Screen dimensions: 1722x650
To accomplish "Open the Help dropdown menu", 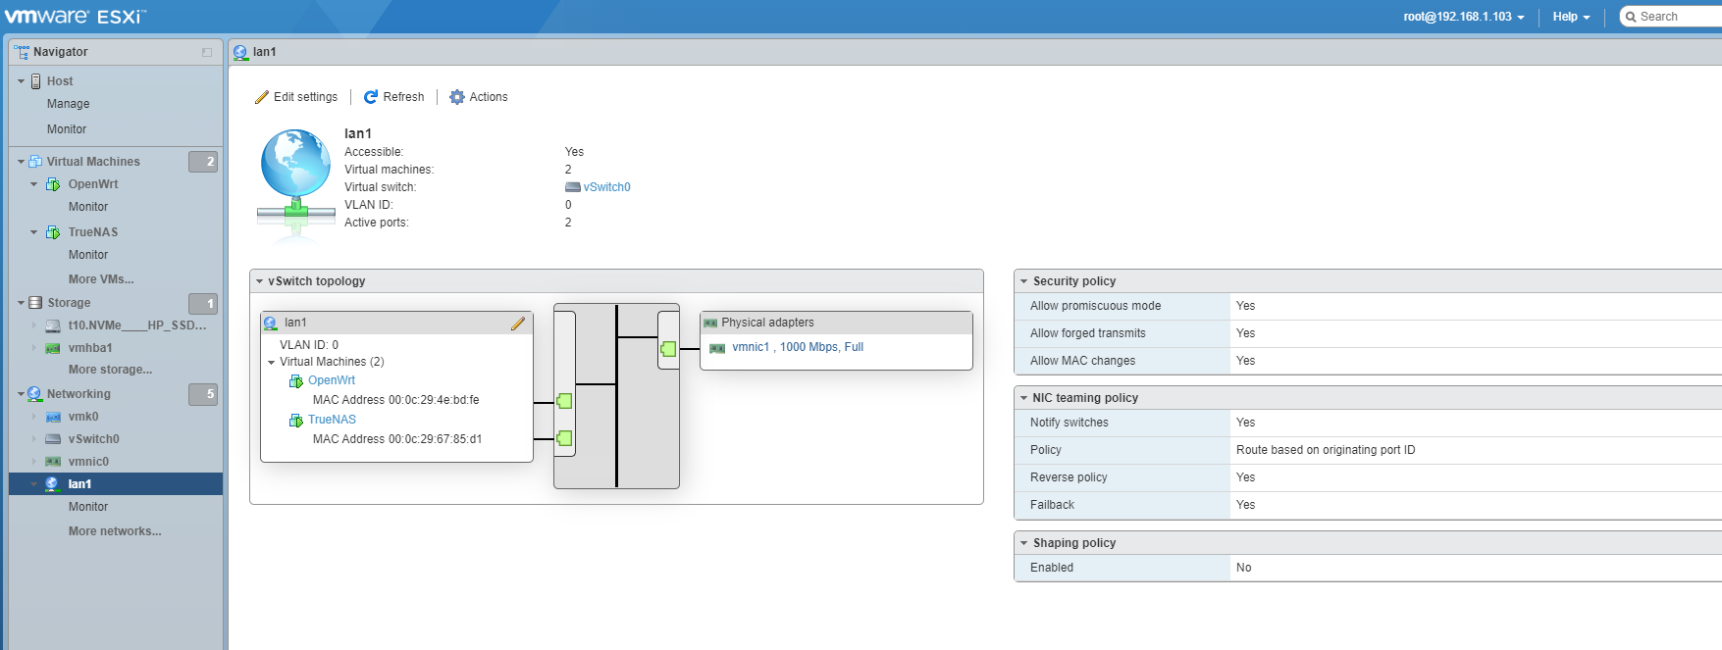I will (x=1571, y=17).
